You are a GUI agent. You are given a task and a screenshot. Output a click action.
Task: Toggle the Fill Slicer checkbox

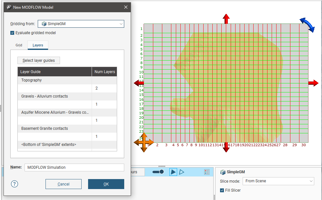click(222, 190)
